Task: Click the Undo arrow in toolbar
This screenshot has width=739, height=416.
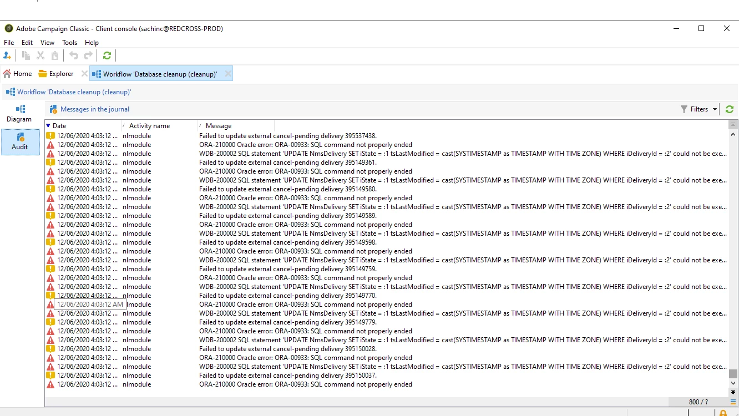Action: coord(74,55)
